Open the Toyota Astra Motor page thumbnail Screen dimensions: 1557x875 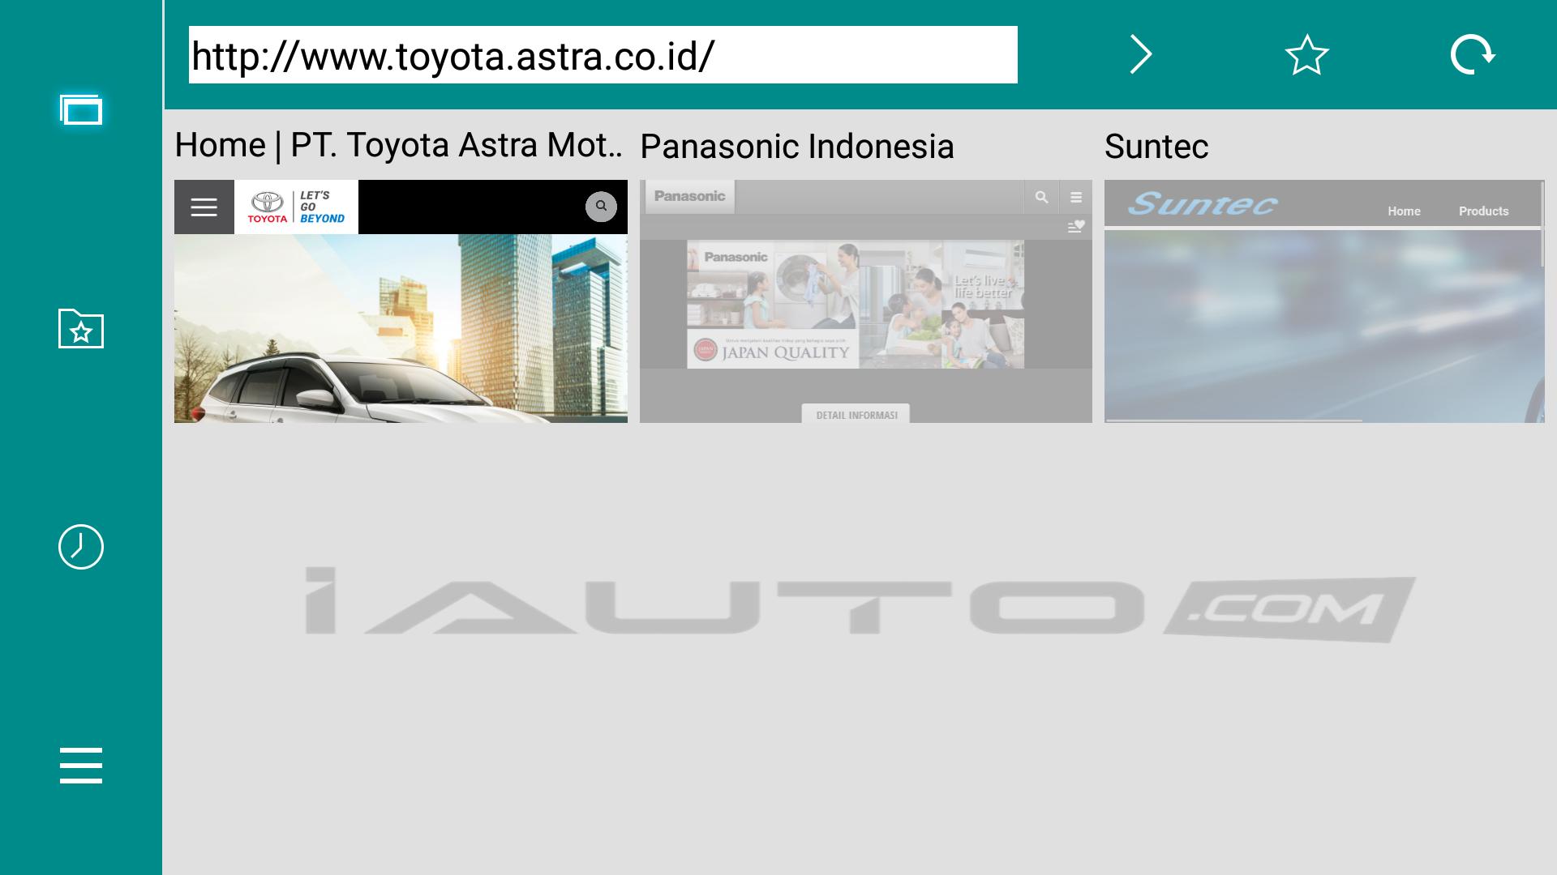point(401,301)
